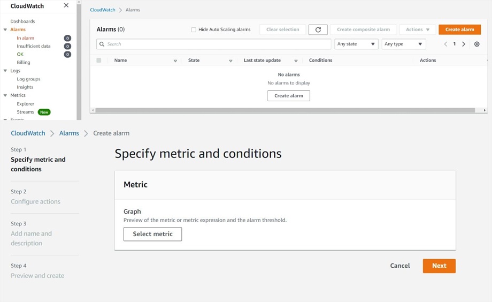The height and width of the screenshot is (302, 492).
Task: Click the Clear selection button
Action: pos(283,29)
